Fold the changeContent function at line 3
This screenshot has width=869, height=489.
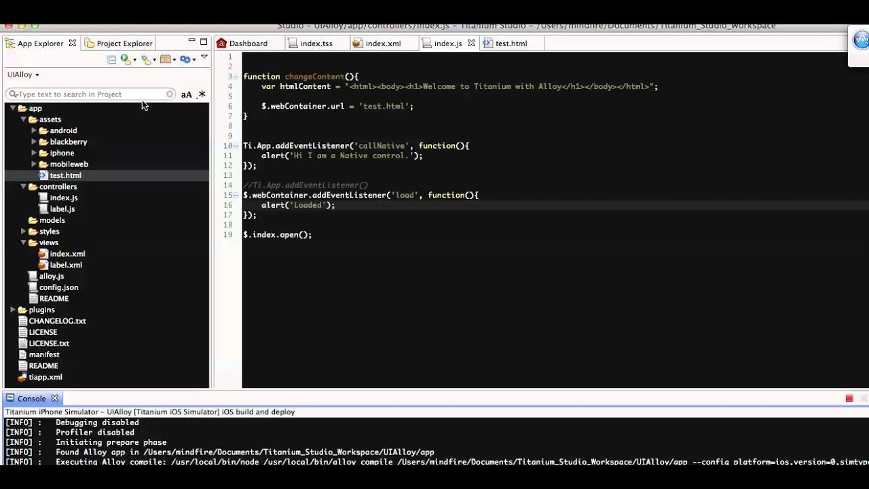click(236, 77)
